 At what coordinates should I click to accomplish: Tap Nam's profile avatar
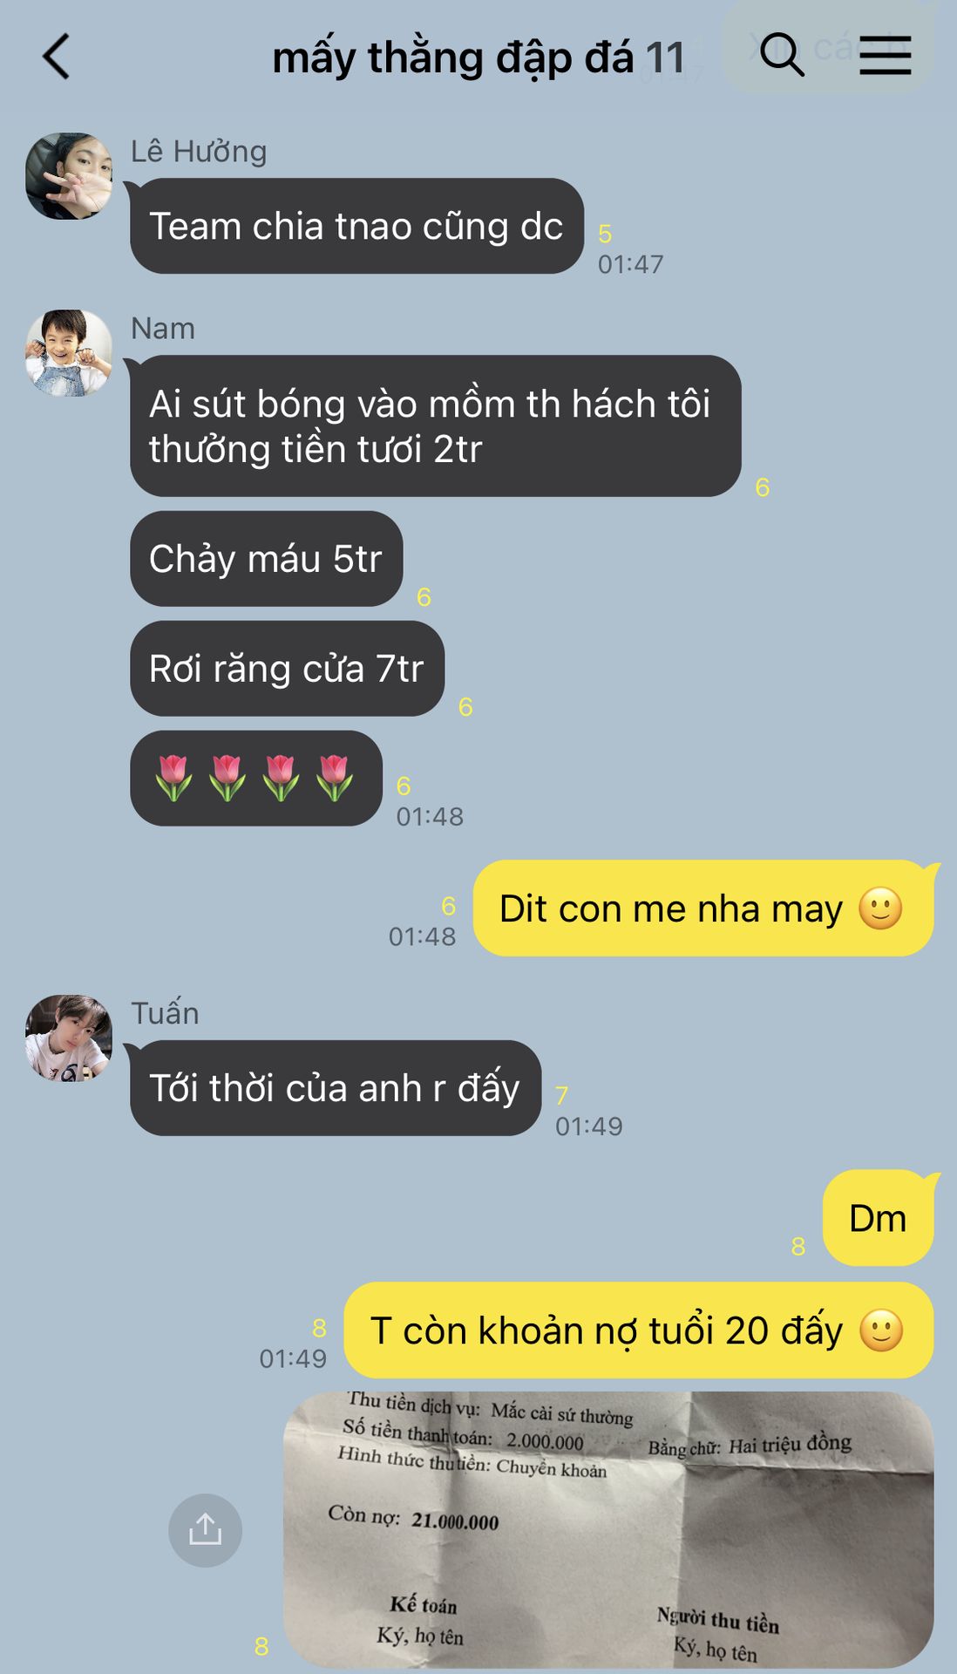(69, 353)
